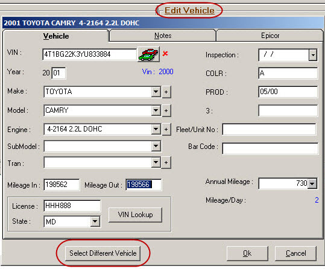This screenshot has width=325, height=269.
Task: Expand the Annual Mileage dropdown
Action: click(312, 183)
